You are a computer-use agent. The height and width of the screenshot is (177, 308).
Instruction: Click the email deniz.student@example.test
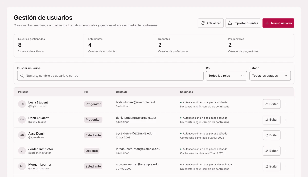coord(136,118)
